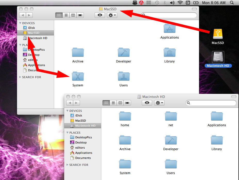Select Macintosh HD in its own window sidebar
Viewport: 239px width, 180px height.
point(83,126)
